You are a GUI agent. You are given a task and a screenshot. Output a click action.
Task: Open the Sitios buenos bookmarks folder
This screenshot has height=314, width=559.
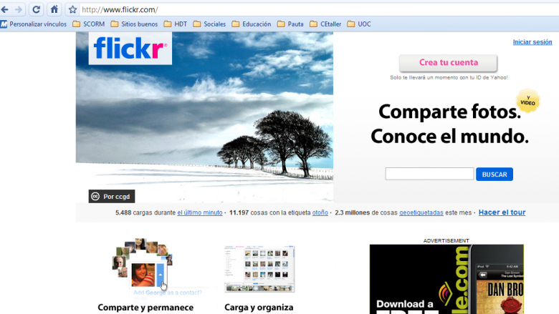tap(134, 24)
